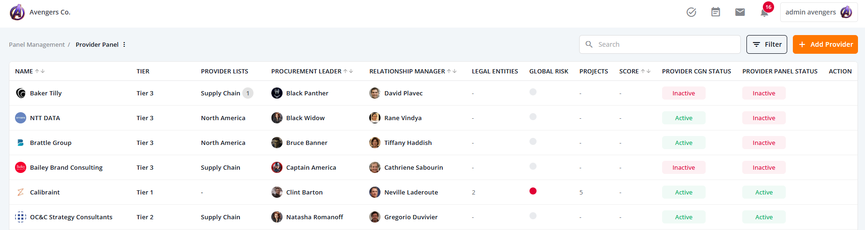Click the Supply Chain count badge 1
Image resolution: width=865 pixels, height=230 pixels.
coord(248,93)
